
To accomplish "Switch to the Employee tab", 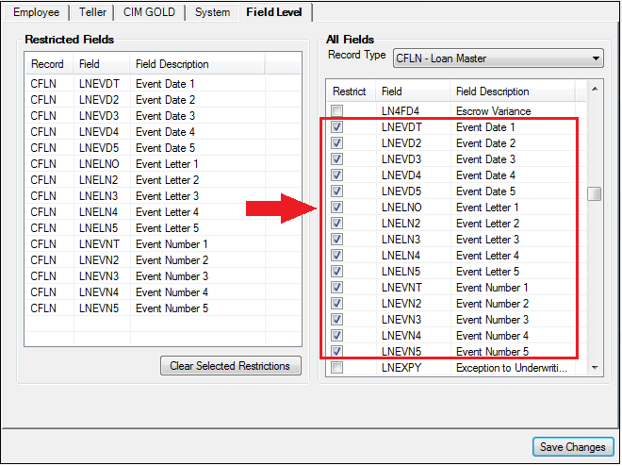I will tap(36, 12).
